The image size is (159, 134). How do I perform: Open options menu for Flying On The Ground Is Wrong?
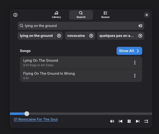coord(135,76)
